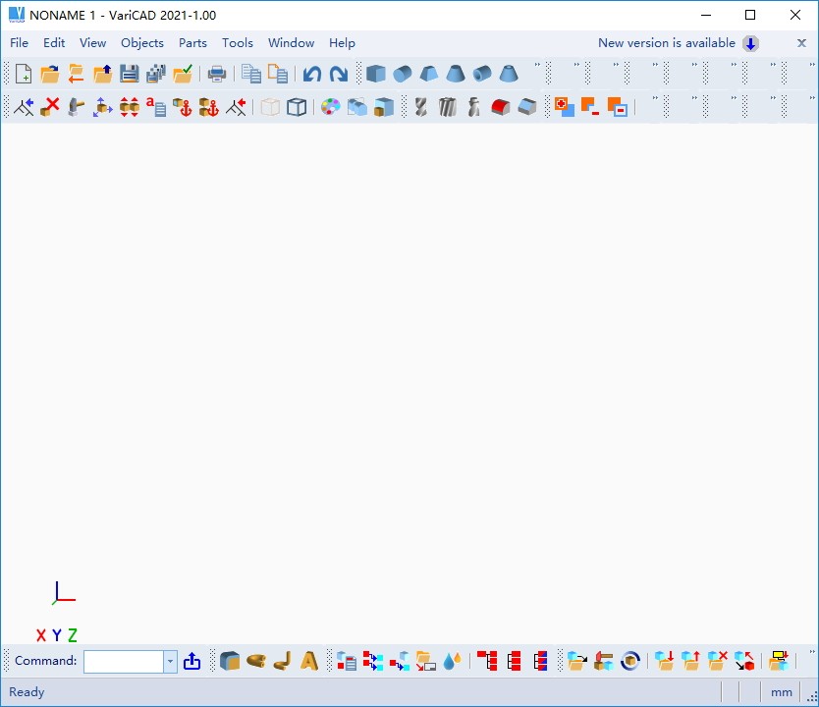Open the Objects menu
Screen dimensions: 819x707
(x=142, y=43)
